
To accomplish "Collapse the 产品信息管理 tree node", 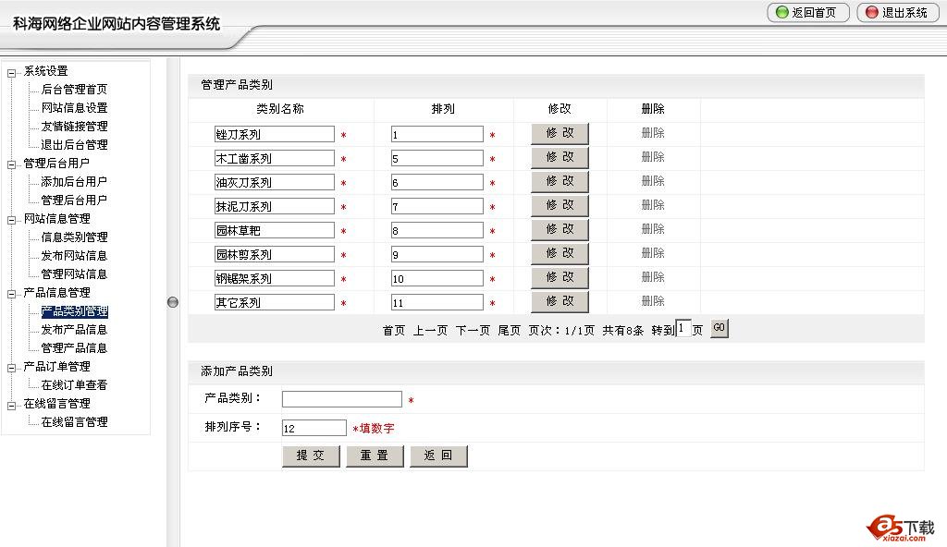I will 12,294.
